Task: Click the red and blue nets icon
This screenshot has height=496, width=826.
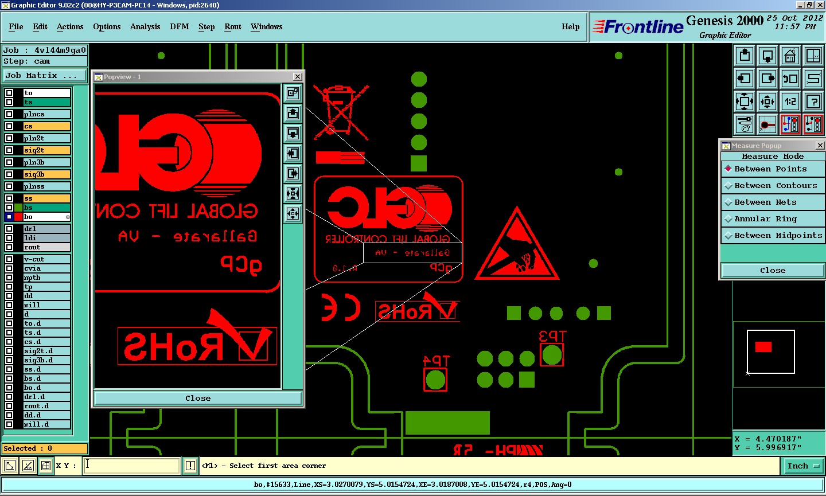Action: point(790,124)
